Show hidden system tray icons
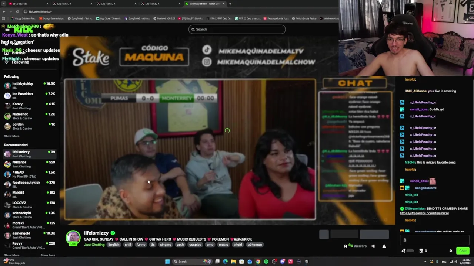The width and height of the screenshot is (474, 266). pyautogui.click(x=425, y=262)
